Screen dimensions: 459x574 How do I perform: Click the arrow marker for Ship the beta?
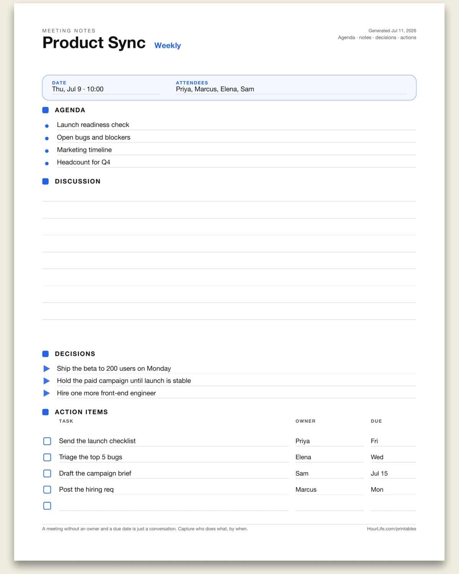point(47,369)
